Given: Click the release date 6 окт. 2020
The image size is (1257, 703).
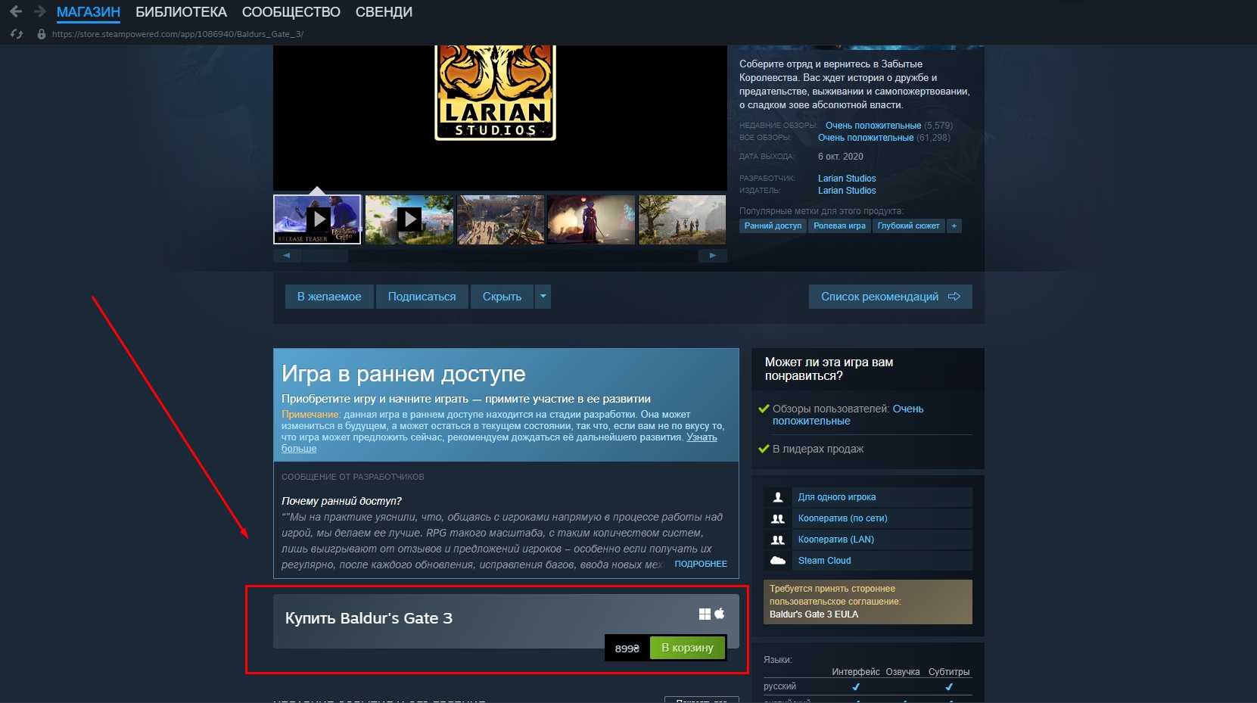Looking at the screenshot, I should [x=841, y=157].
